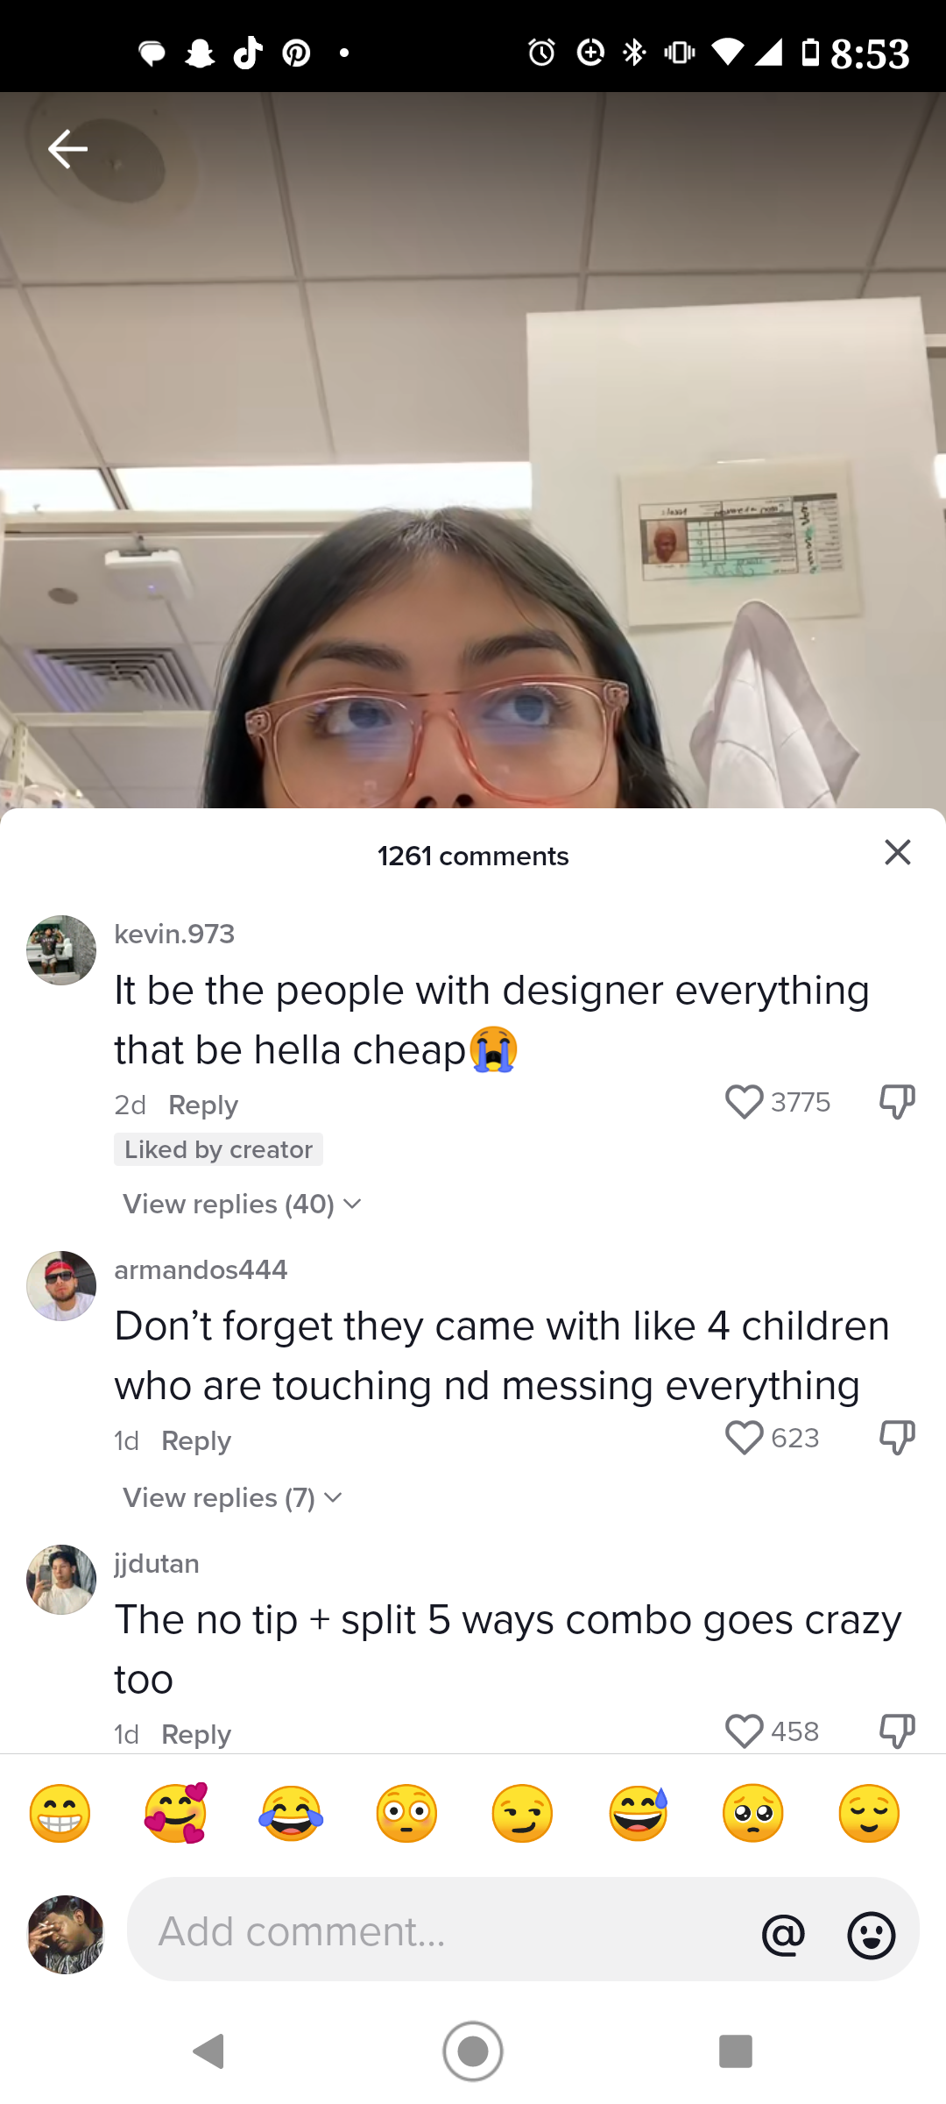Open kevin.973's profile picture
The image size is (946, 2104).
[x=61, y=950]
